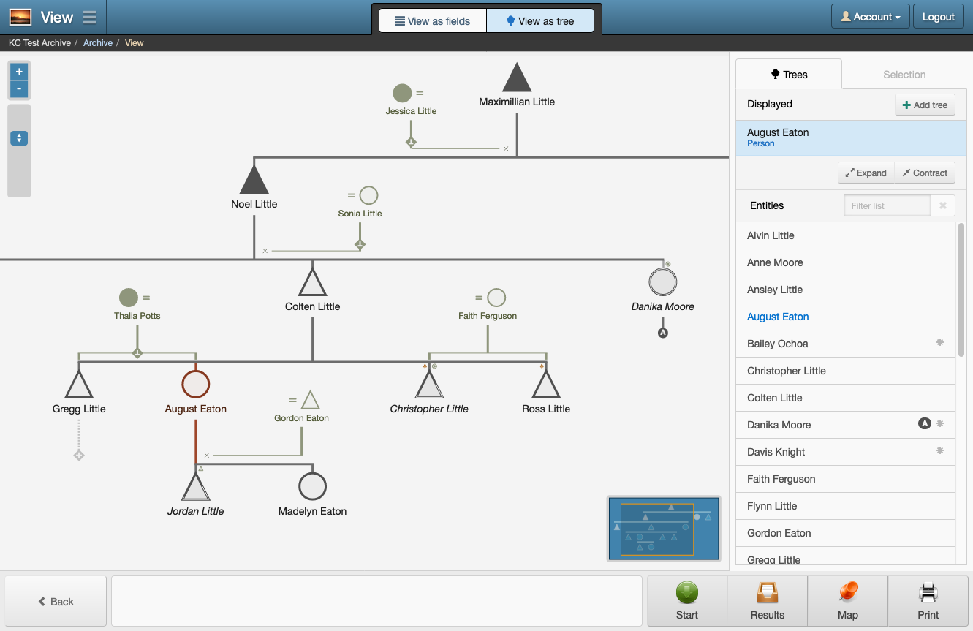Click the asterisk marker beside Bailey Ochoa
The width and height of the screenshot is (973, 631).
coord(940,341)
